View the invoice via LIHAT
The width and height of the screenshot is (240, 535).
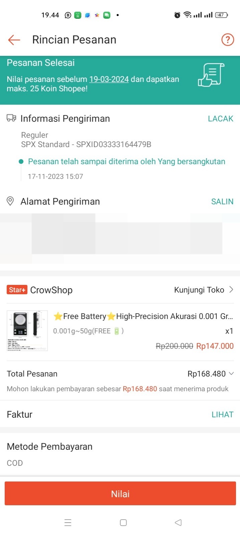(x=222, y=415)
